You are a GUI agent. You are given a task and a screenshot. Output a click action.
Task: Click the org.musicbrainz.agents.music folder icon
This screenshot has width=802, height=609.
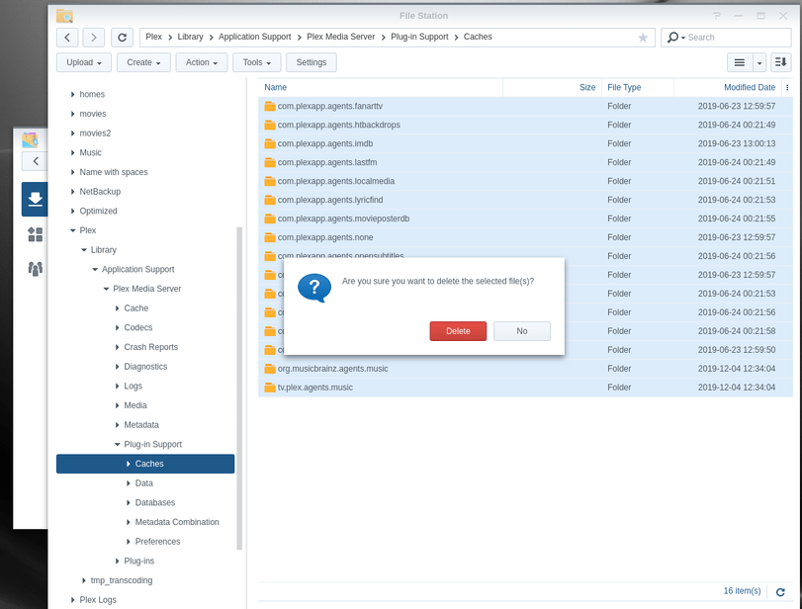[x=270, y=369]
